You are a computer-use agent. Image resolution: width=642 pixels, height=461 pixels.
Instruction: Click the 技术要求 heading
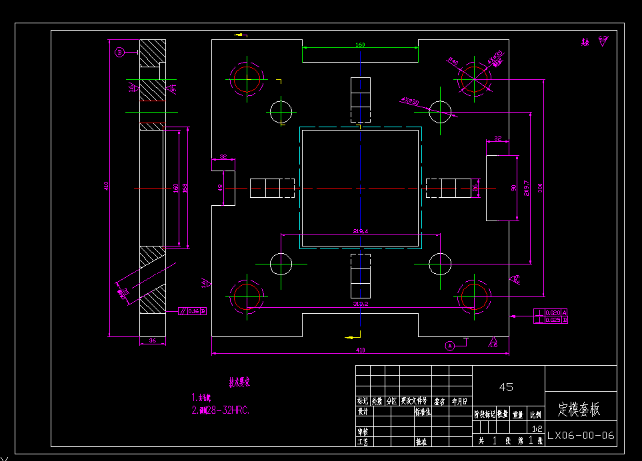(x=239, y=382)
